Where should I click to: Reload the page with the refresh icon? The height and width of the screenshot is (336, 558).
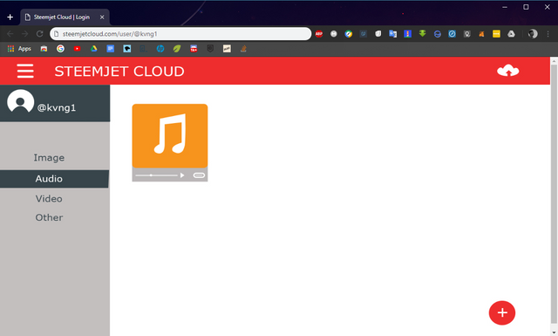[40, 34]
